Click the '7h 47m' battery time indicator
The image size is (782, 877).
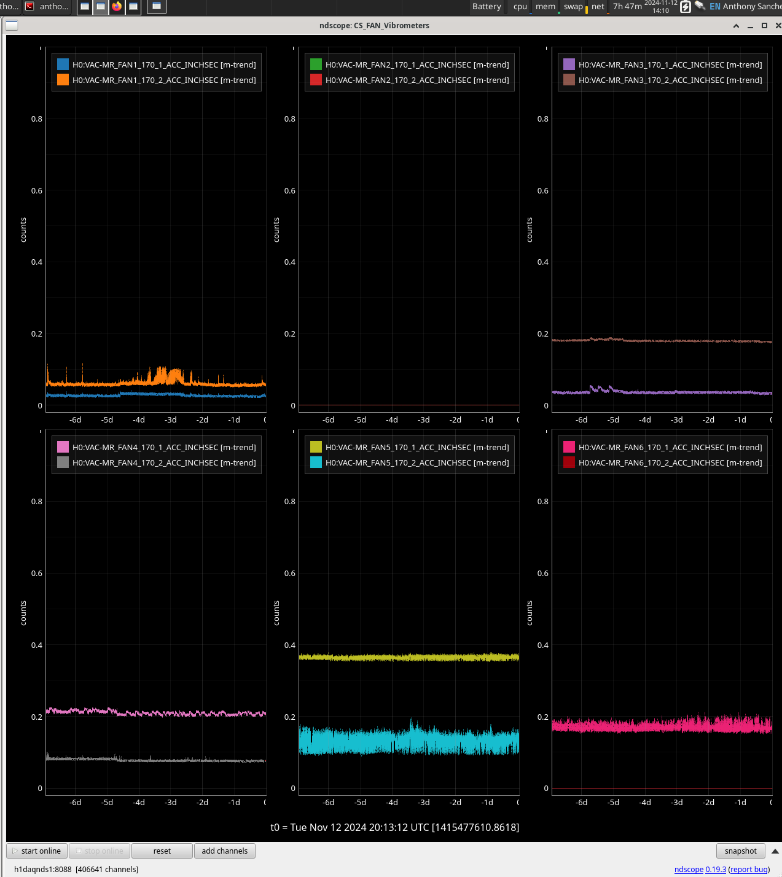[x=627, y=7]
